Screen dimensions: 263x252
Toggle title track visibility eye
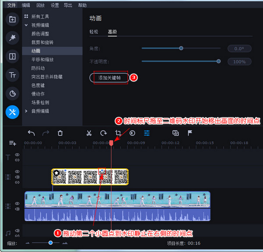(17, 155)
